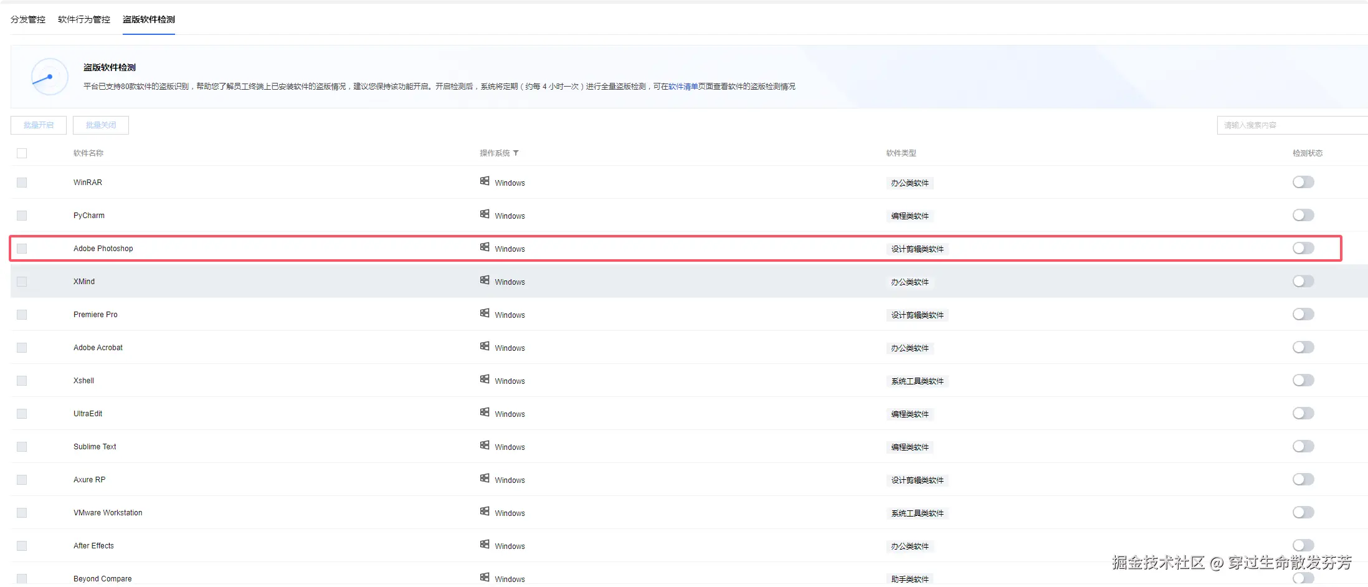Viewport: 1368px width, 587px height.
Task: Click the "Adobe Photoshop" name text
Action: coord(103,249)
